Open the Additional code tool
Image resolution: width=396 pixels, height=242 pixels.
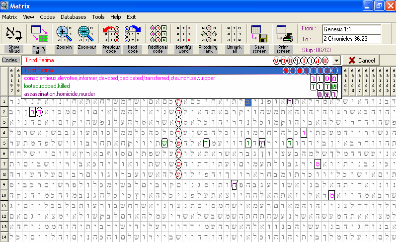click(x=158, y=34)
